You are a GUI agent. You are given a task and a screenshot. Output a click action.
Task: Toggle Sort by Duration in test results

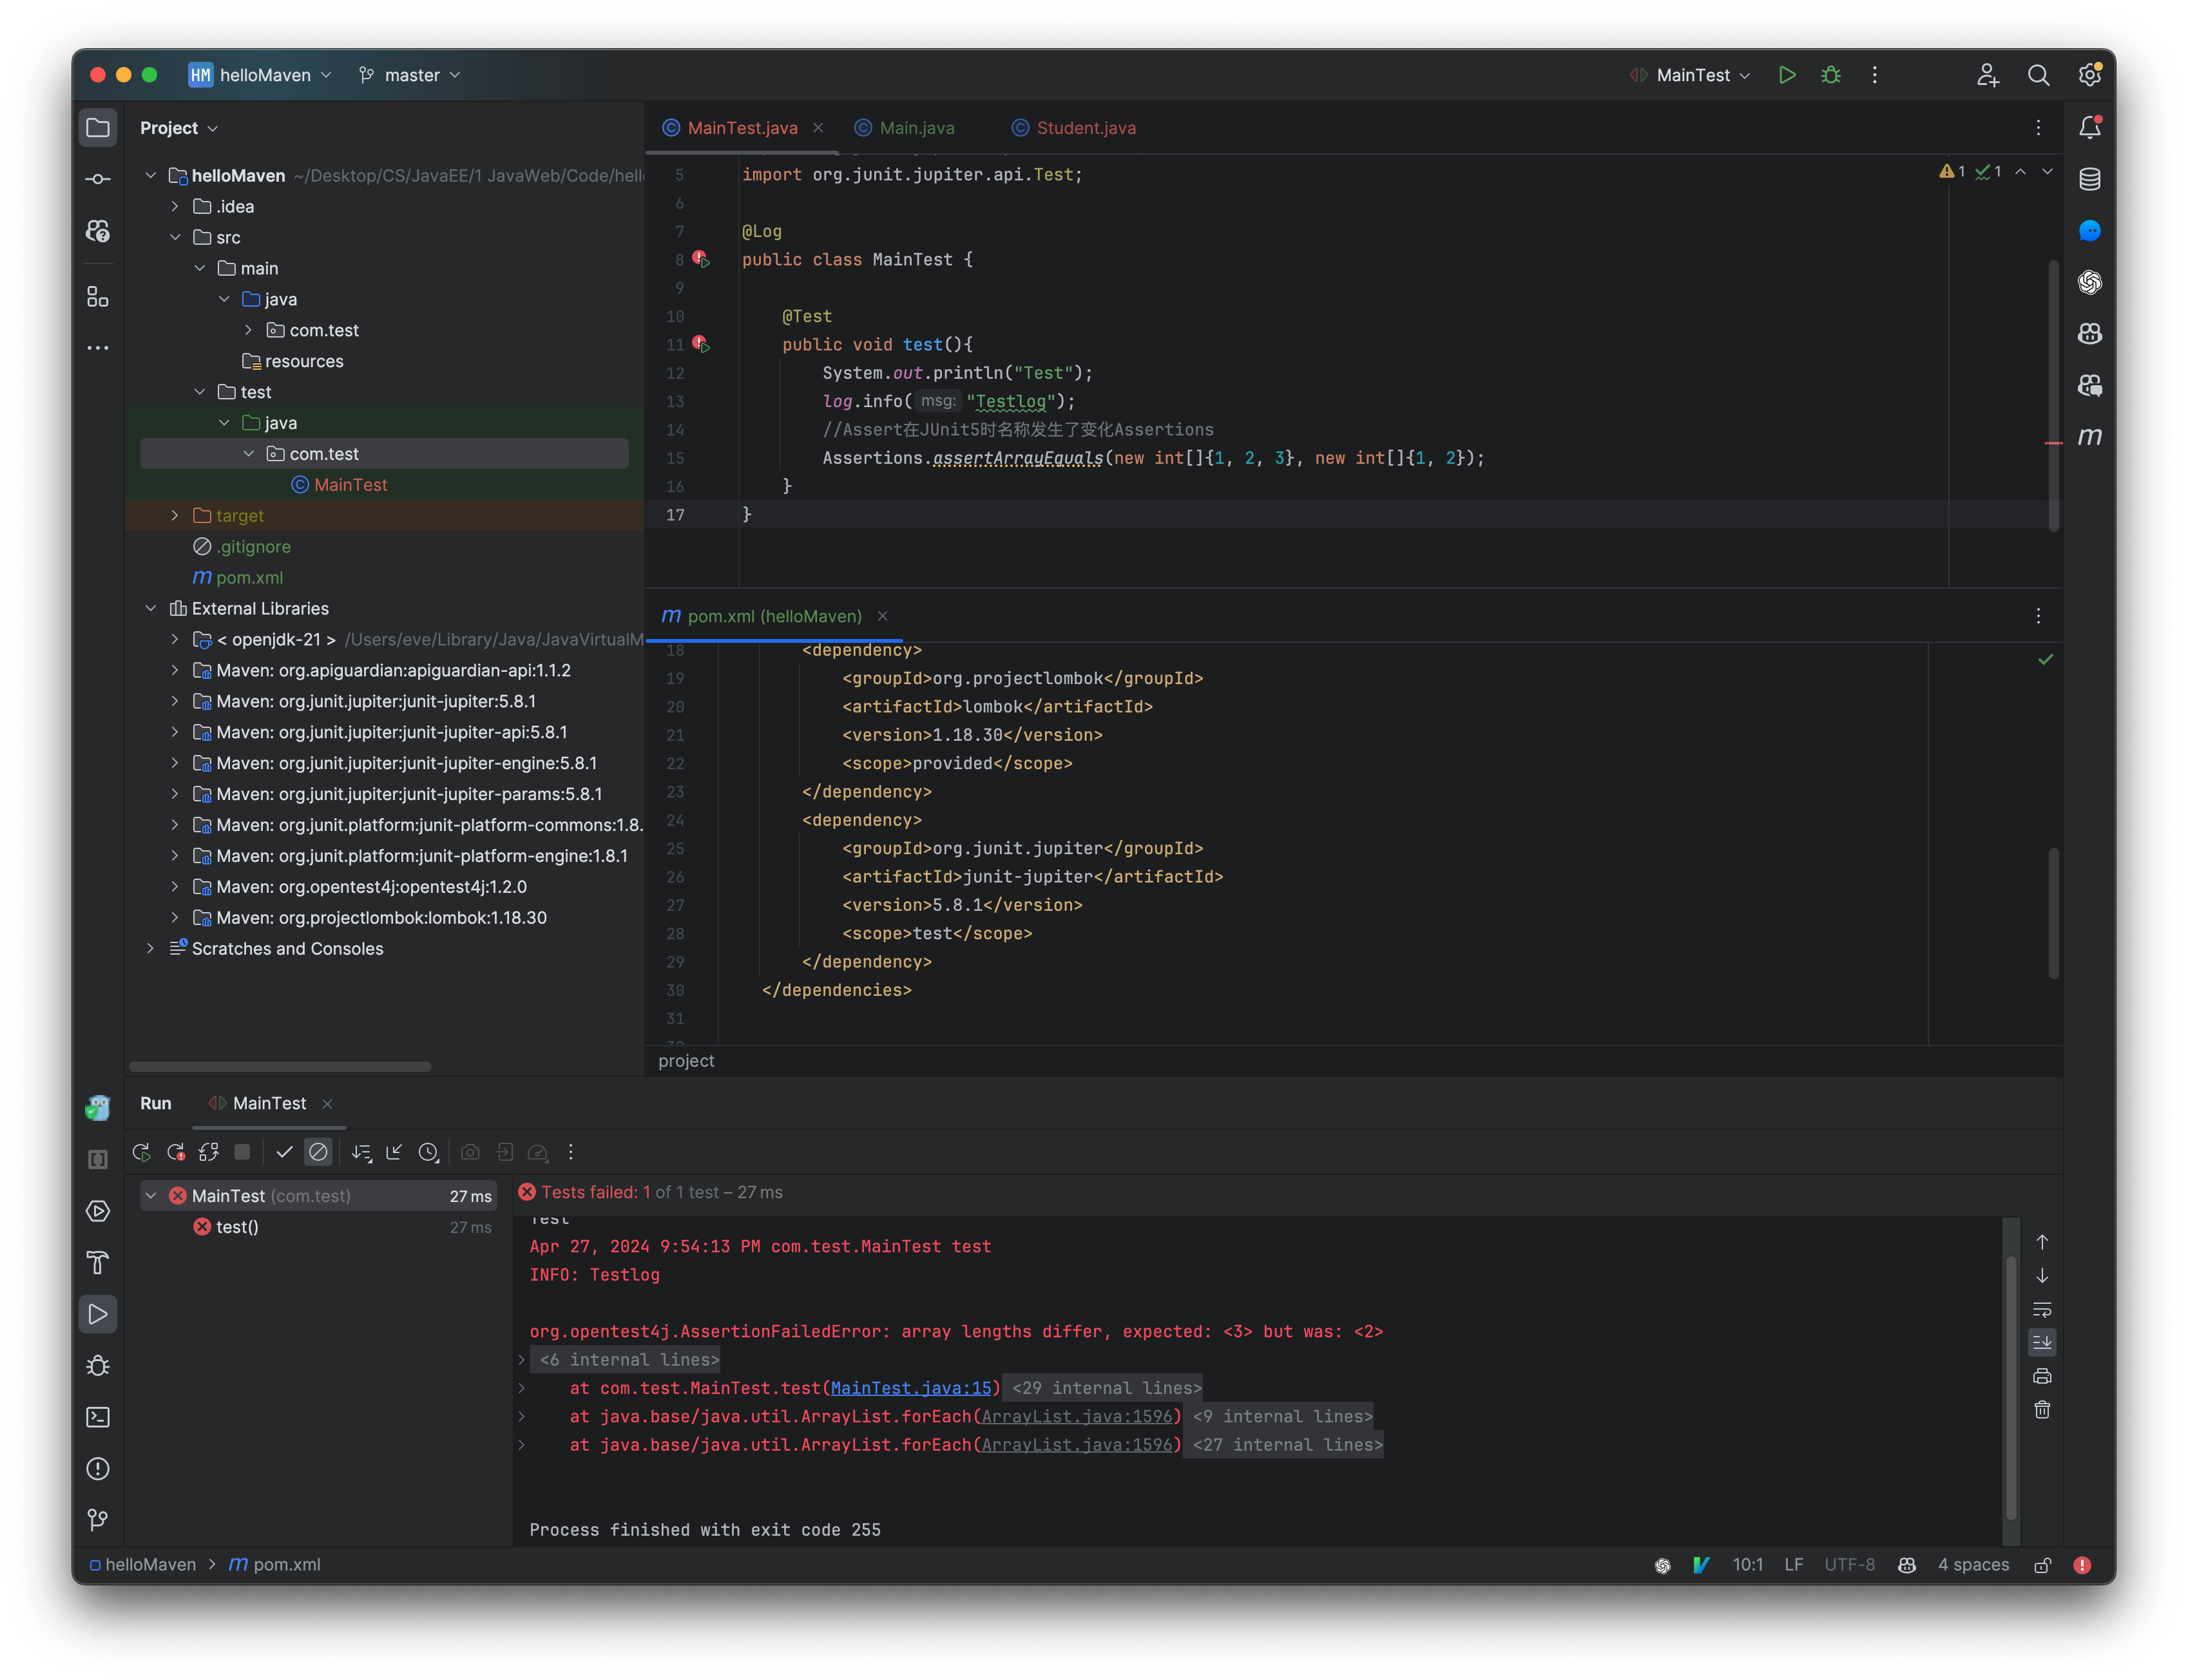point(429,1152)
